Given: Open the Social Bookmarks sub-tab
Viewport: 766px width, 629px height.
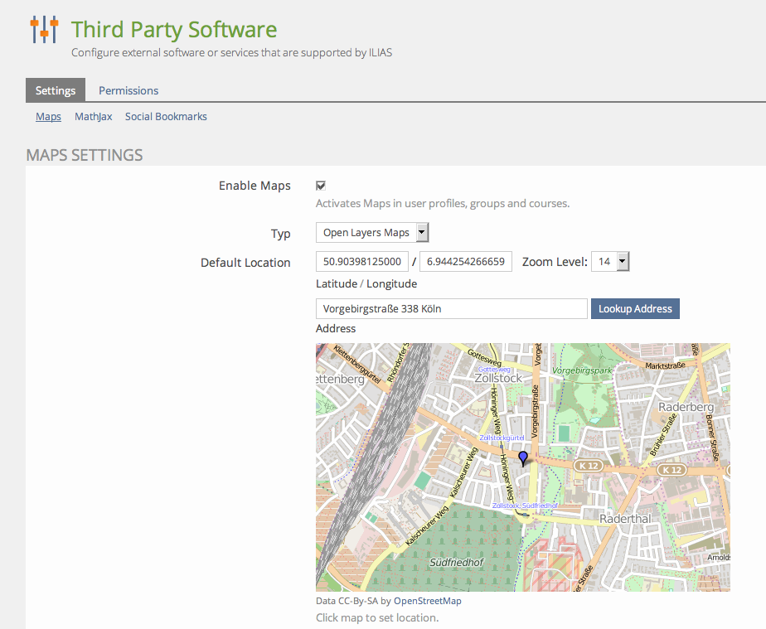Looking at the screenshot, I should tap(166, 117).
